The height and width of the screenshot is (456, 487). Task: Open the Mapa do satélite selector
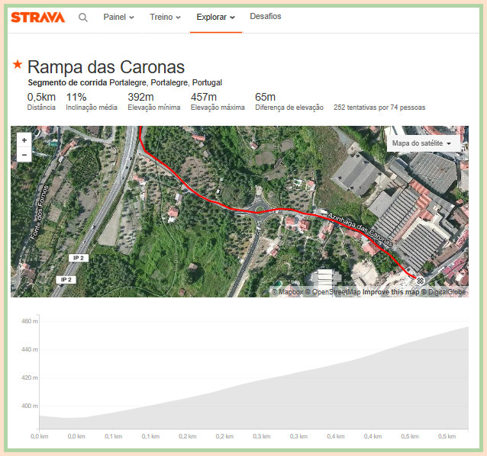coord(421,143)
